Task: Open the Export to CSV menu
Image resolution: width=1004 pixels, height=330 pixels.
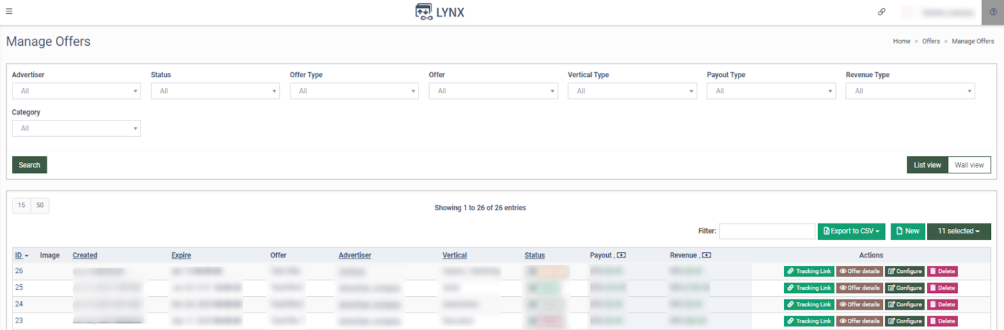Action: point(851,231)
